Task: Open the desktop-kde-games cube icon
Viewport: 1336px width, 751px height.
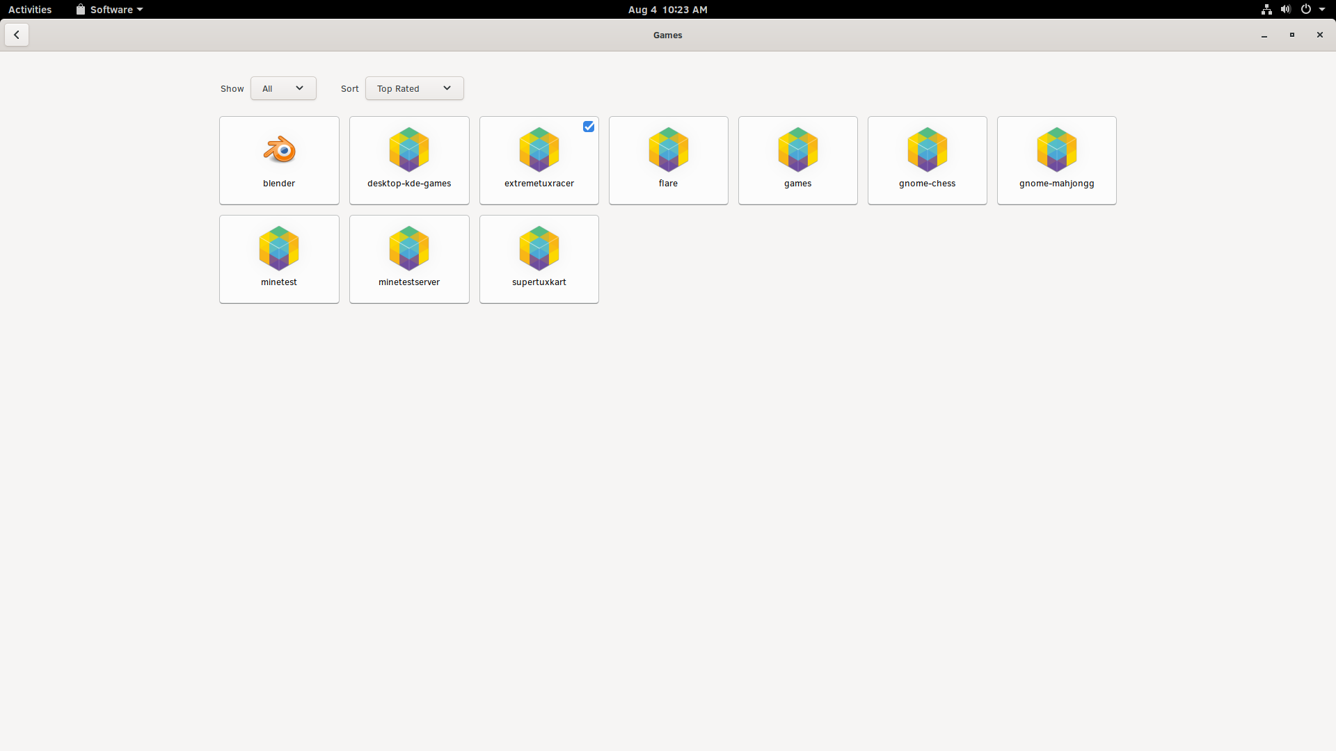Action: click(x=409, y=150)
